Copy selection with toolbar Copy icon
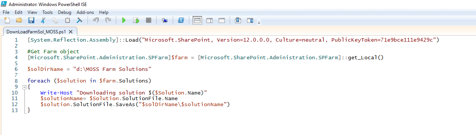The height and width of the screenshot is (135, 476). pos(55,20)
